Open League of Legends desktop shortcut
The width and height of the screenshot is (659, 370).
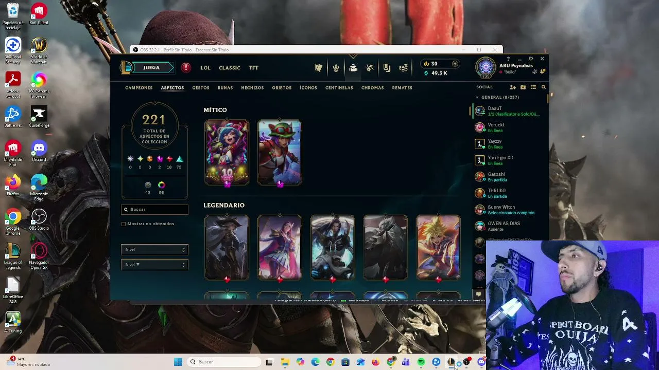click(x=13, y=256)
